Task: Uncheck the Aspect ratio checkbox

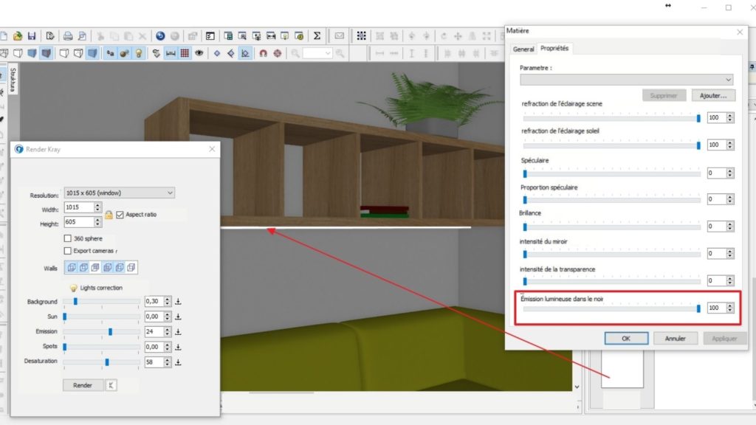Action: coord(120,215)
